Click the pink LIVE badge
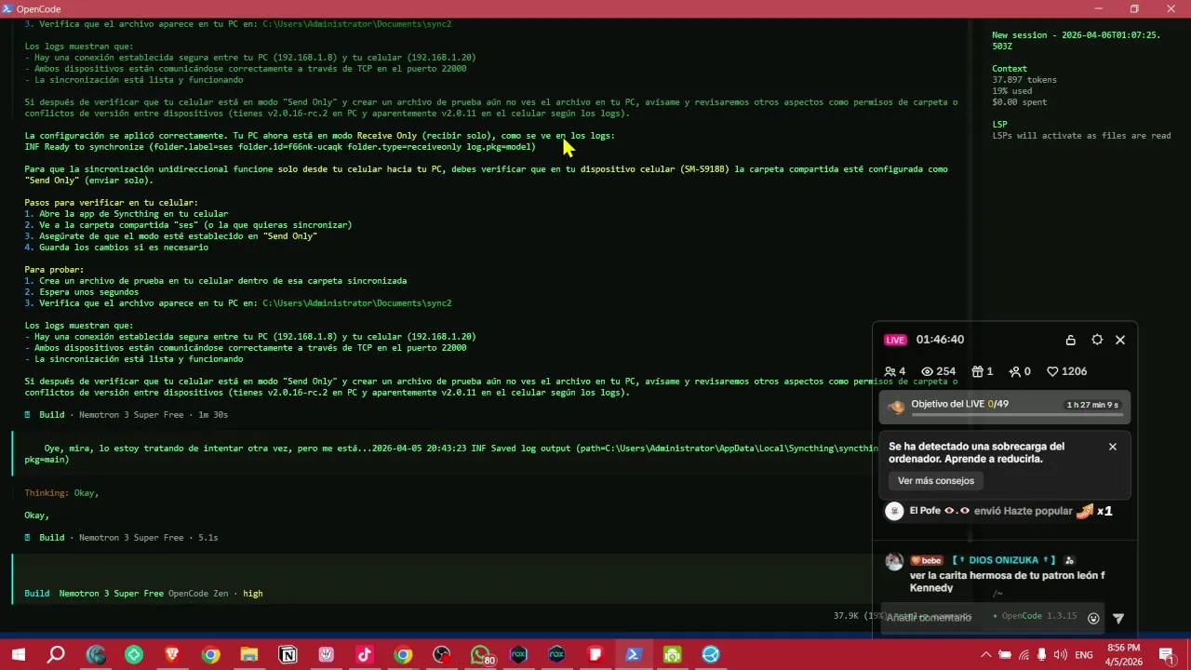The image size is (1191, 670). (895, 340)
